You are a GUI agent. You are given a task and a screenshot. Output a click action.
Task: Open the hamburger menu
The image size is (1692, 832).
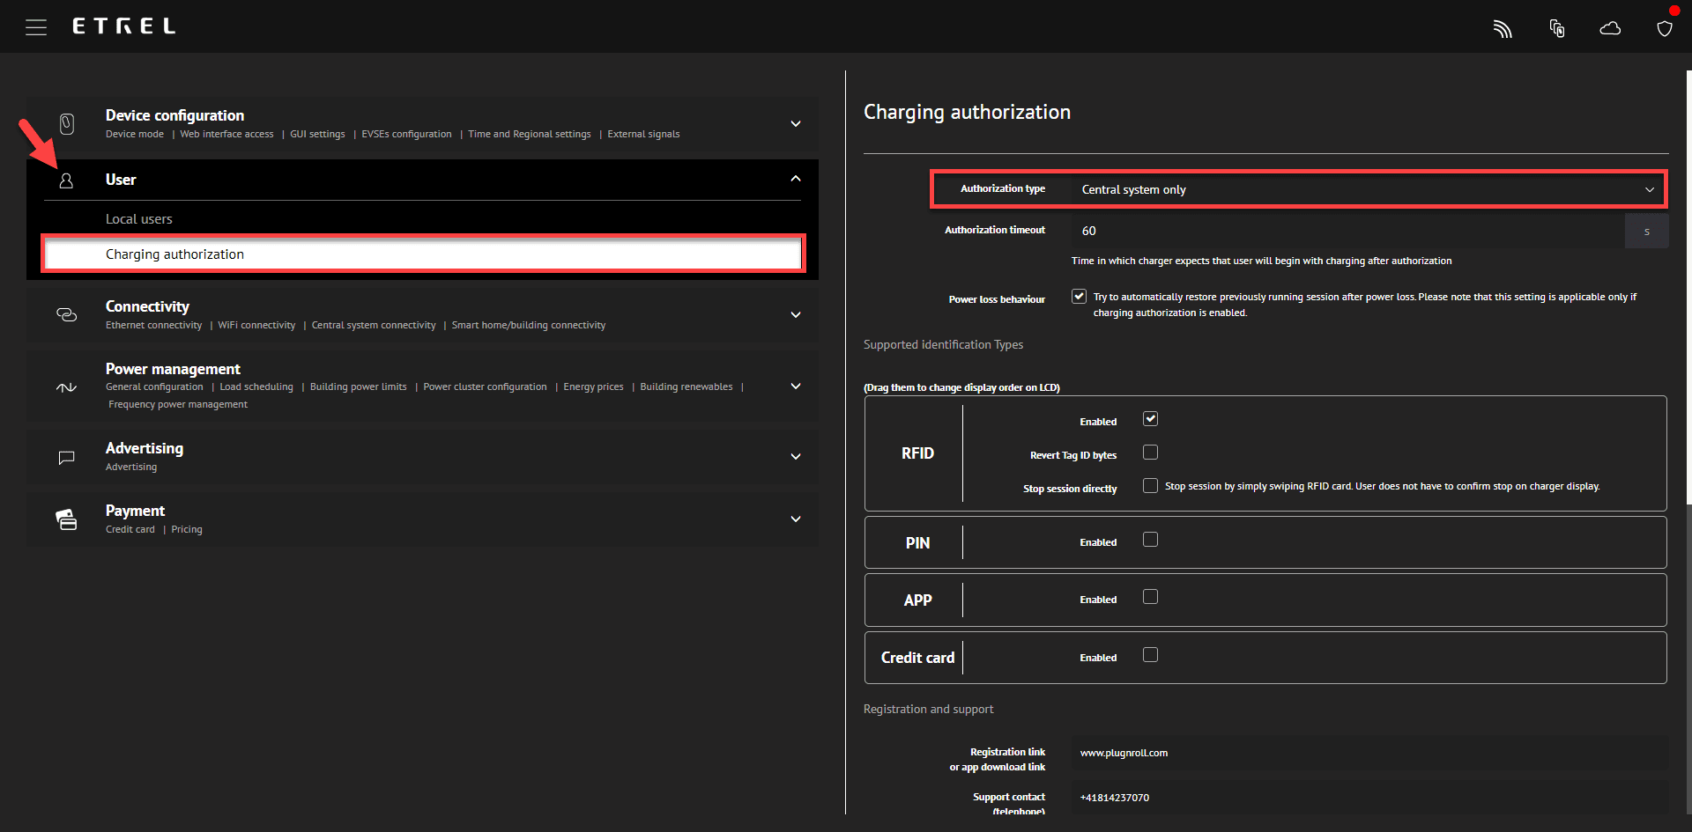click(36, 27)
